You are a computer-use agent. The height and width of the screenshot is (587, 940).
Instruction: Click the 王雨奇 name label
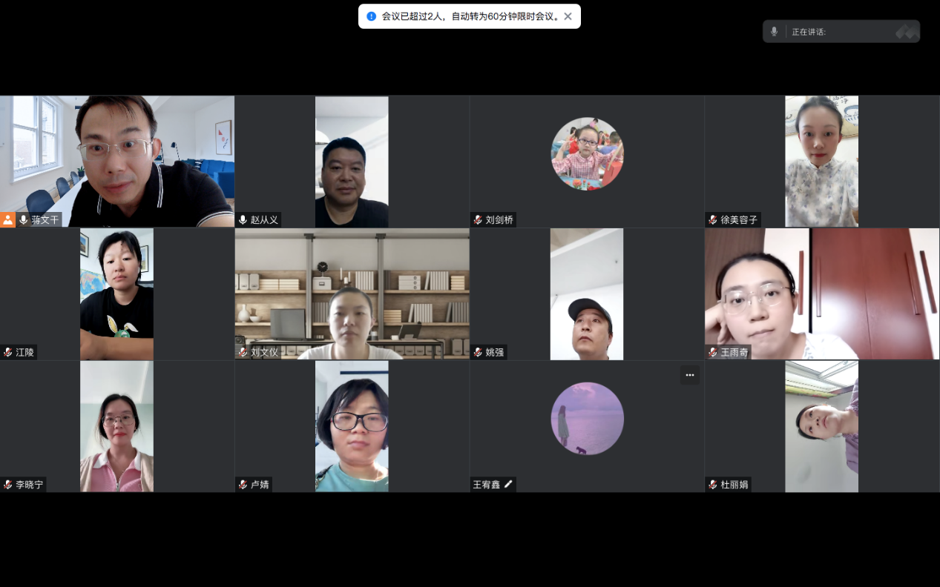(x=734, y=353)
